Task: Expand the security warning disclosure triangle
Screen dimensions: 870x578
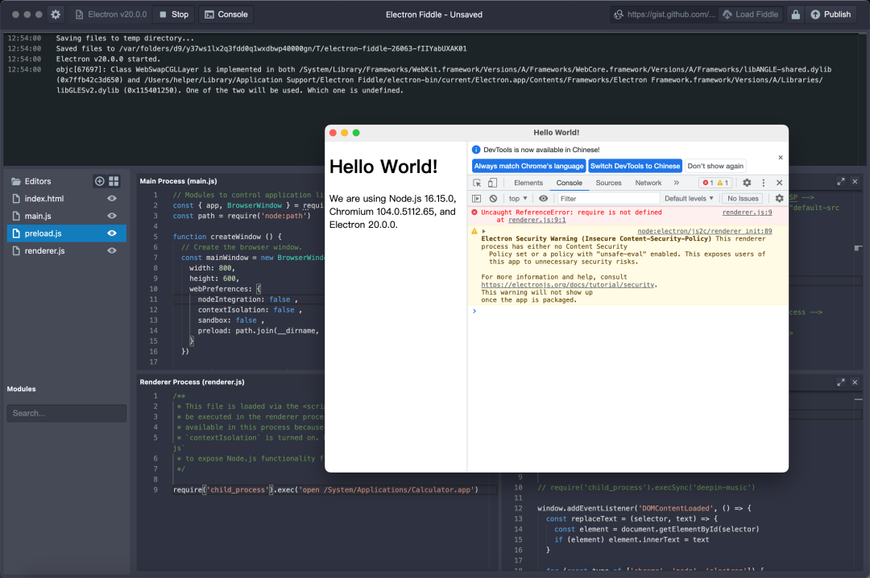Action: [x=484, y=231]
